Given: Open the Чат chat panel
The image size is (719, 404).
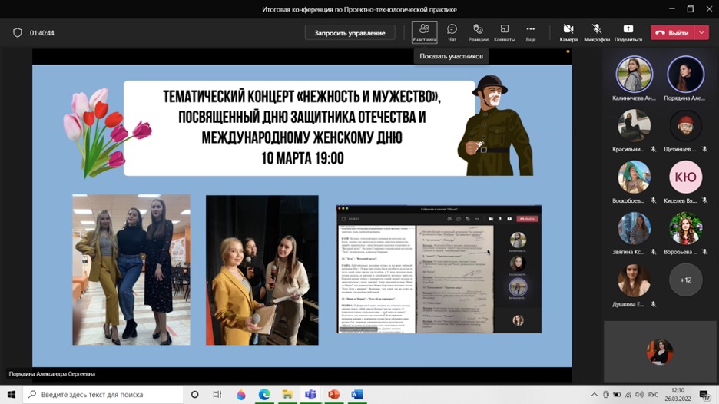Looking at the screenshot, I should click(x=452, y=32).
